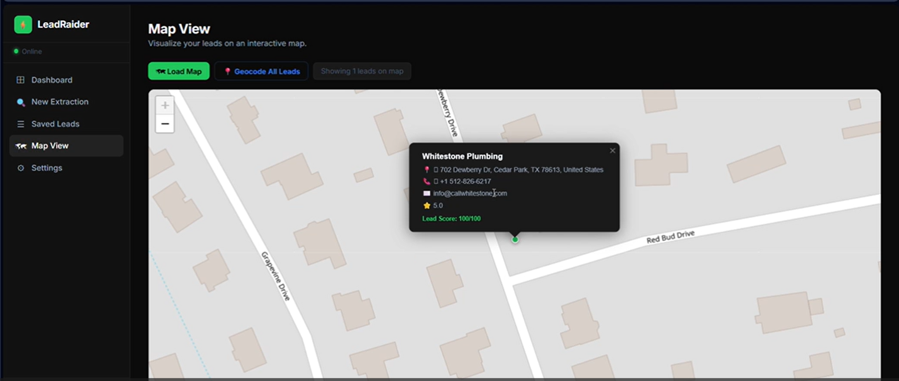Click the phone handset icon in popup
899x381 pixels.
(x=426, y=181)
